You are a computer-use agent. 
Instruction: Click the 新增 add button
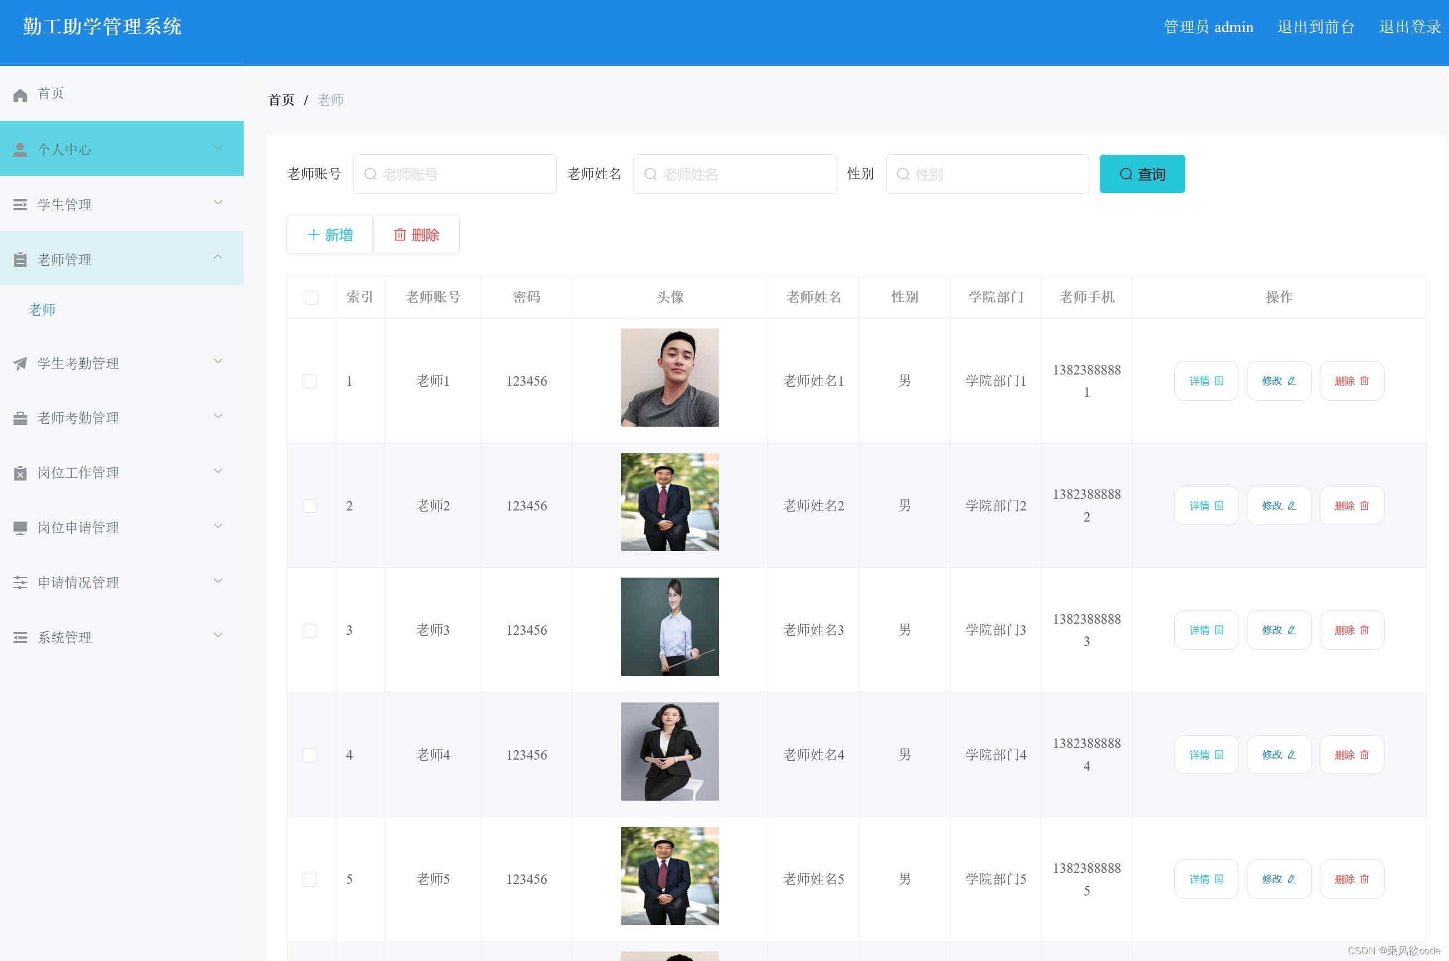[x=329, y=234]
